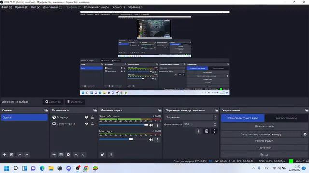
Task: Decrease duration 300 ms stepper down arrow
Action: tap(215, 125)
